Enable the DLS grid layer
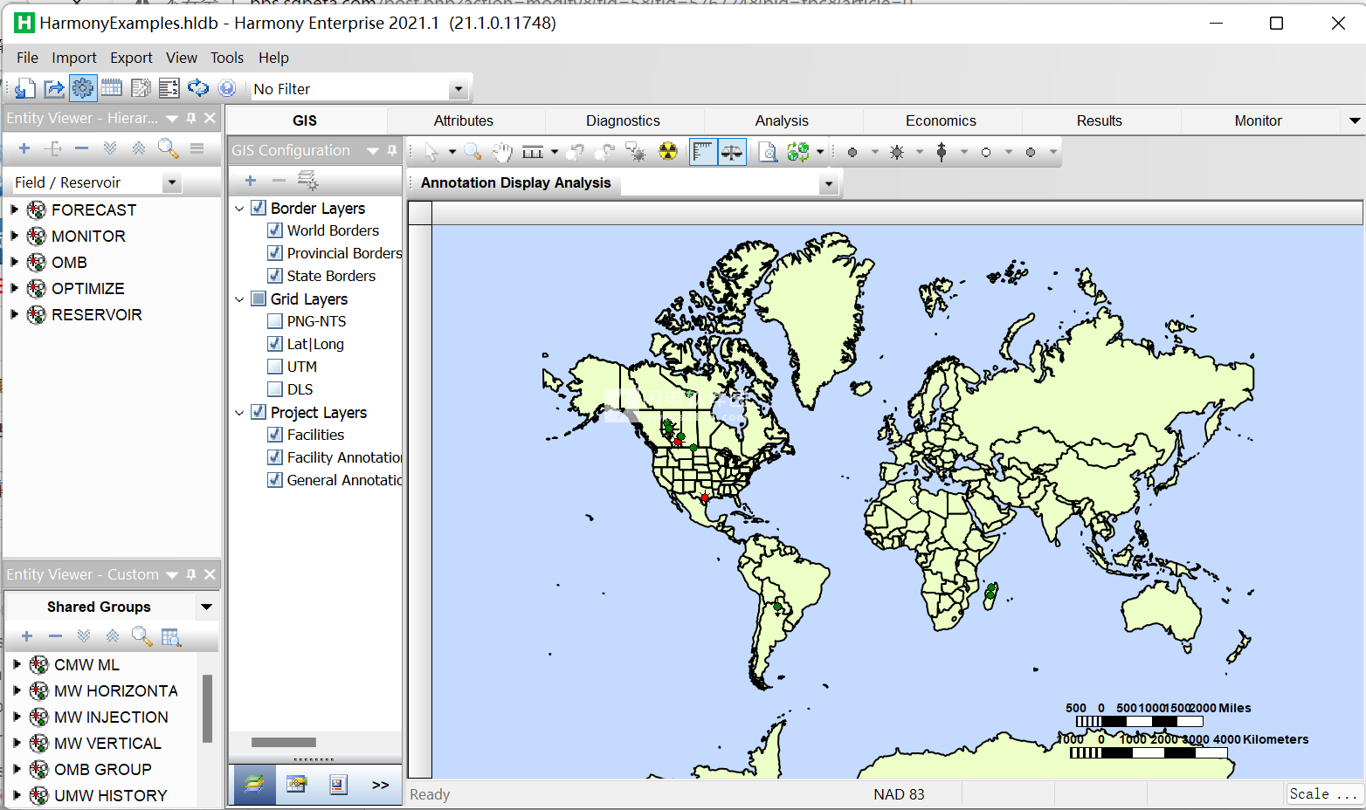The image size is (1366, 810). click(x=275, y=389)
